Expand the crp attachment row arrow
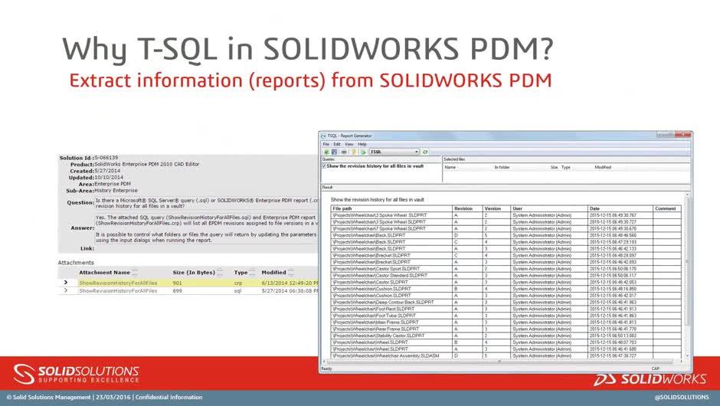The image size is (720, 406). tap(66, 282)
